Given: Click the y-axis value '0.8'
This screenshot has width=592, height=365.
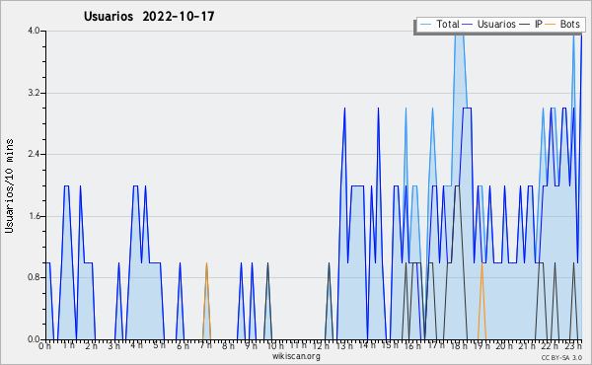Looking at the screenshot, I should [x=34, y=278].
